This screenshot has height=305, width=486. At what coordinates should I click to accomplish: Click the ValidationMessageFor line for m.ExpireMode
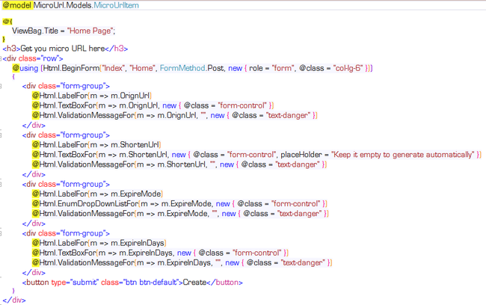[180, 214]
